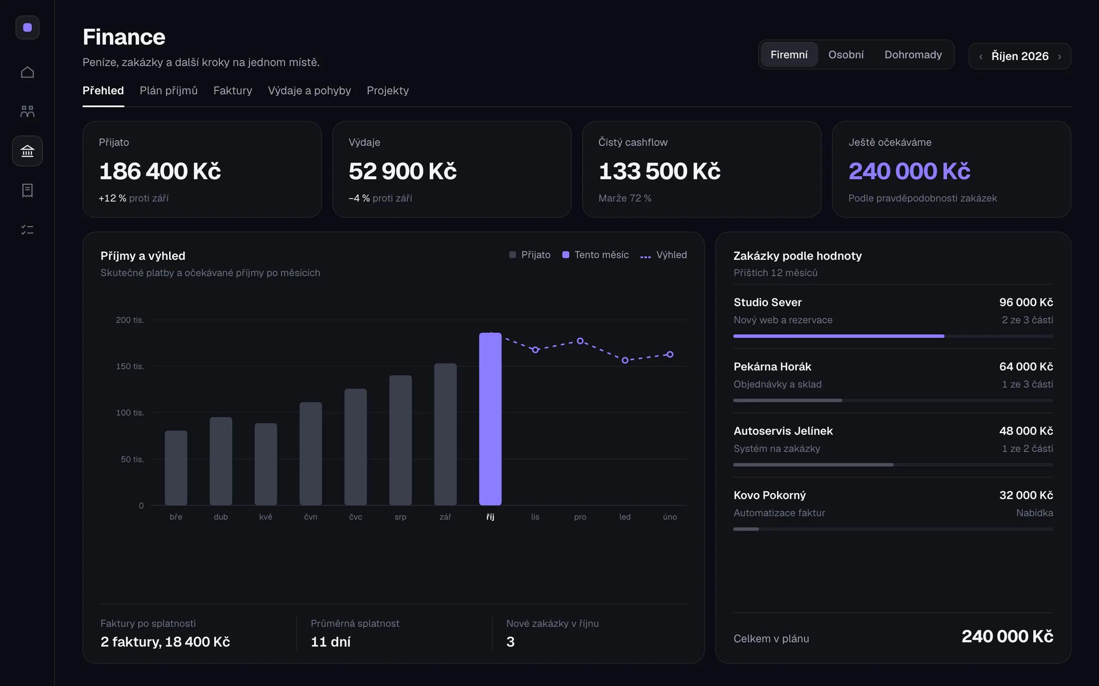Switch view to Osobní
This screenshot has height=686, width=1099.
pyautogui.click(x=846, y=55)
